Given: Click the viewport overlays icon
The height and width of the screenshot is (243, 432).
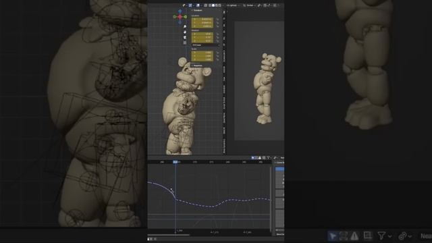Looking at the screenshot, I should (x=198, y=5).
